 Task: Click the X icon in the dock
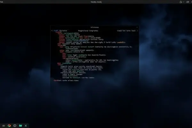pos(26,125)
